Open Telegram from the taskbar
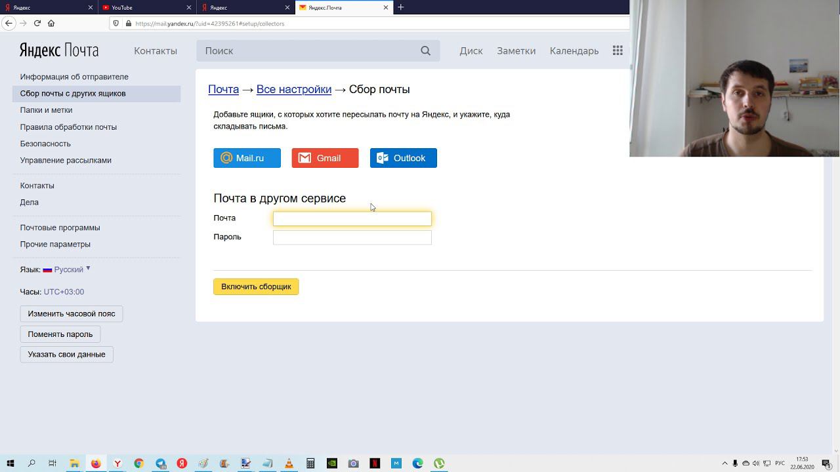Image resolution: width=840 pixels, height=472 pixels. (x=161, y=463)
